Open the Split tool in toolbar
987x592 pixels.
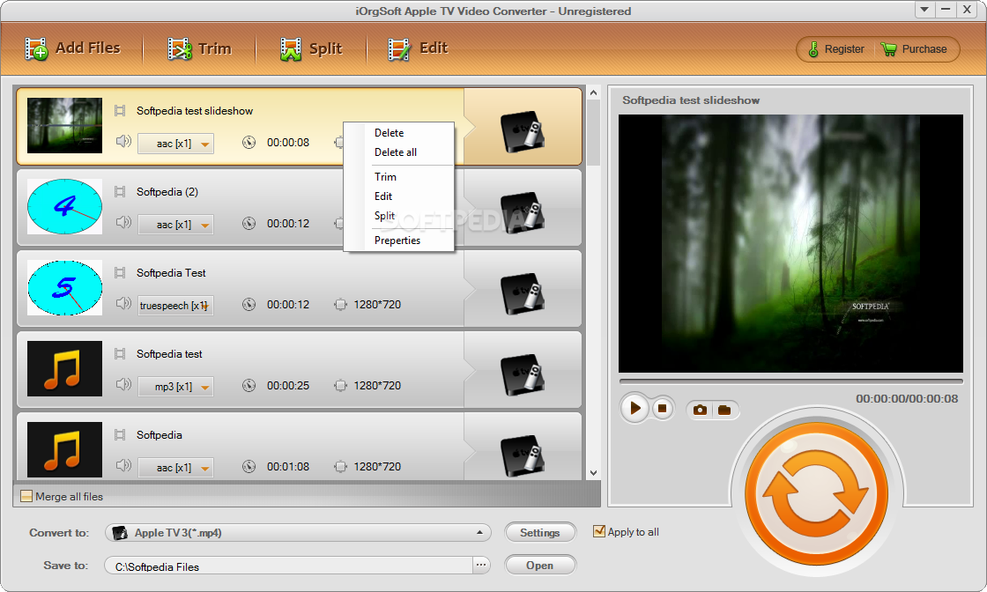pos(311,48)
